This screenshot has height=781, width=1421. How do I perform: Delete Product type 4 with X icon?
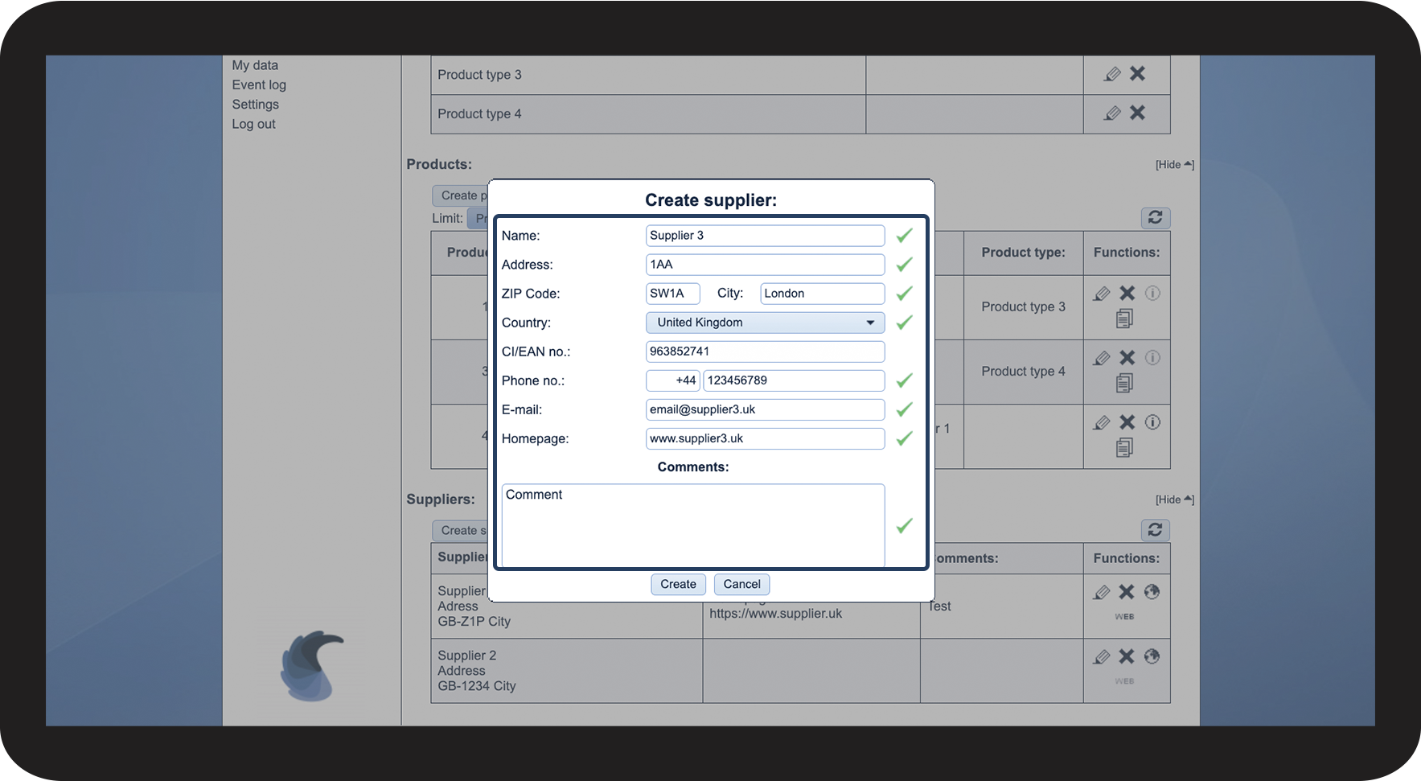coord(1137,113)
